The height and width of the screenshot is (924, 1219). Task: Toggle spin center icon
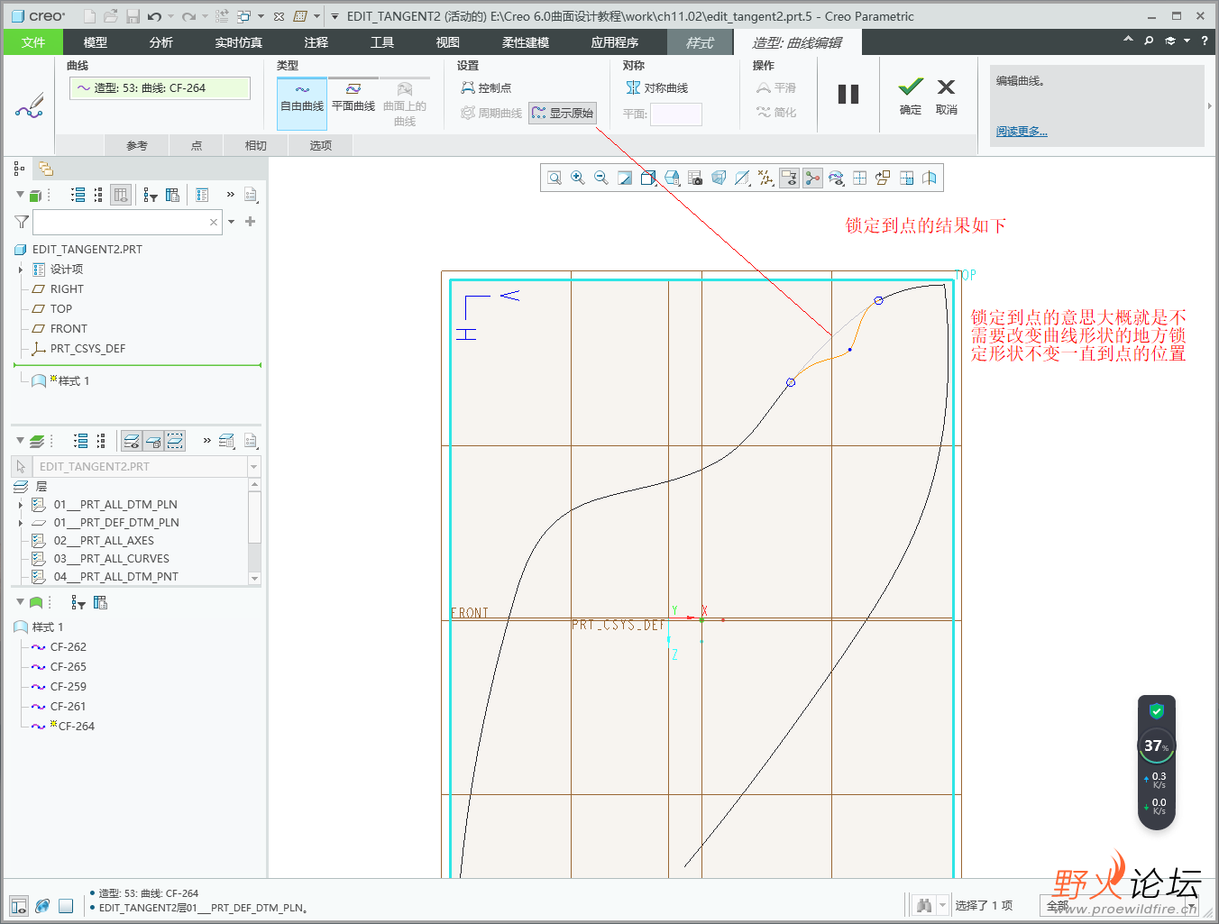click(x=812, y=178)
